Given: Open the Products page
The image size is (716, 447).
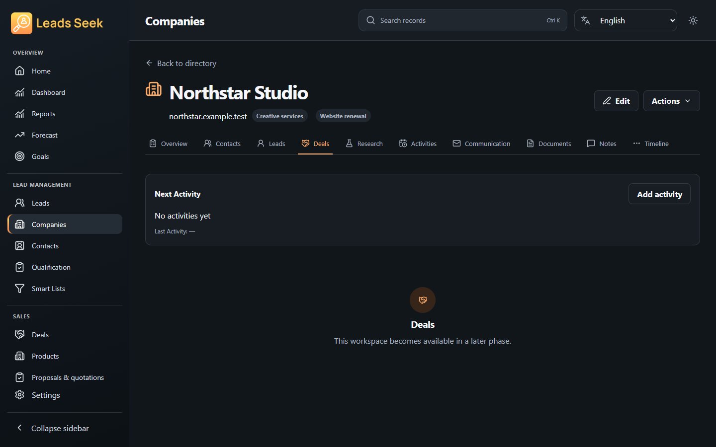Looking at the screenshot, I should point(65,356).
